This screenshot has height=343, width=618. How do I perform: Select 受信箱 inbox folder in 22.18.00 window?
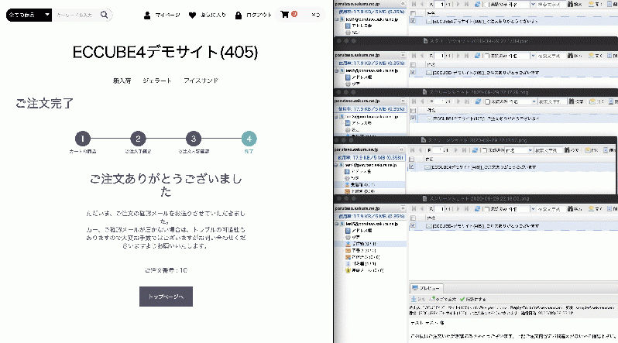360,244
